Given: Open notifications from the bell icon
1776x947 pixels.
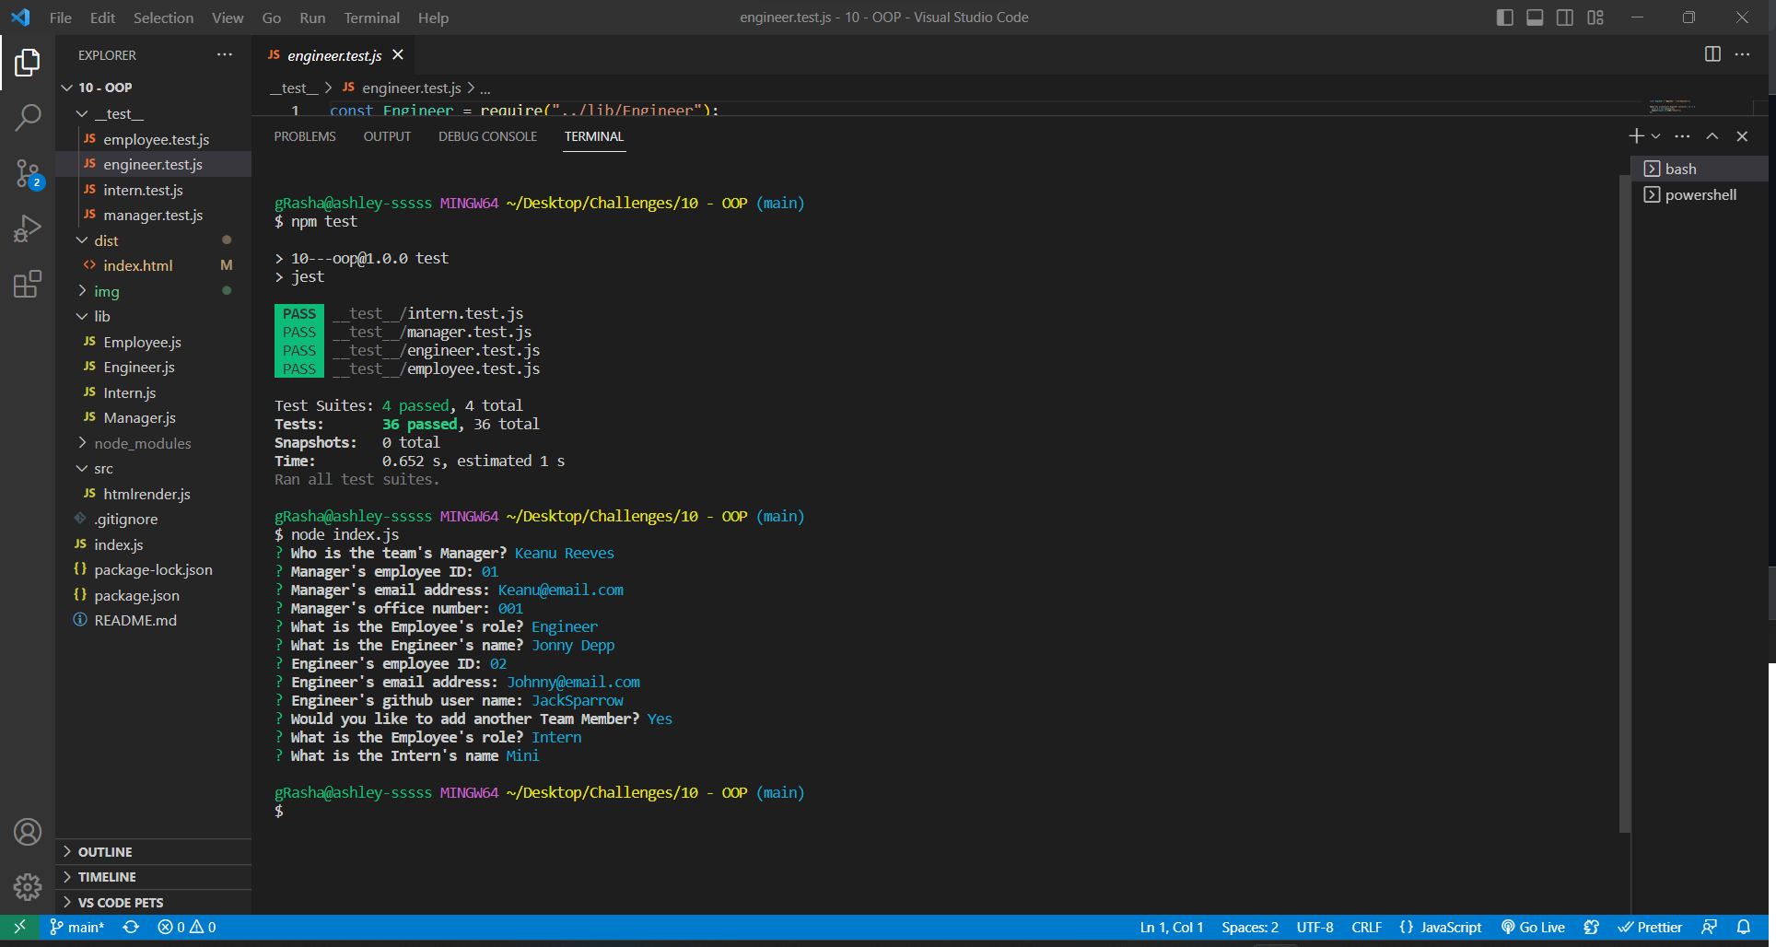Looking at the screenshot, I should 1744,927.
